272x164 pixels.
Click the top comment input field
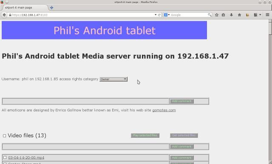(x=86, y=101)
